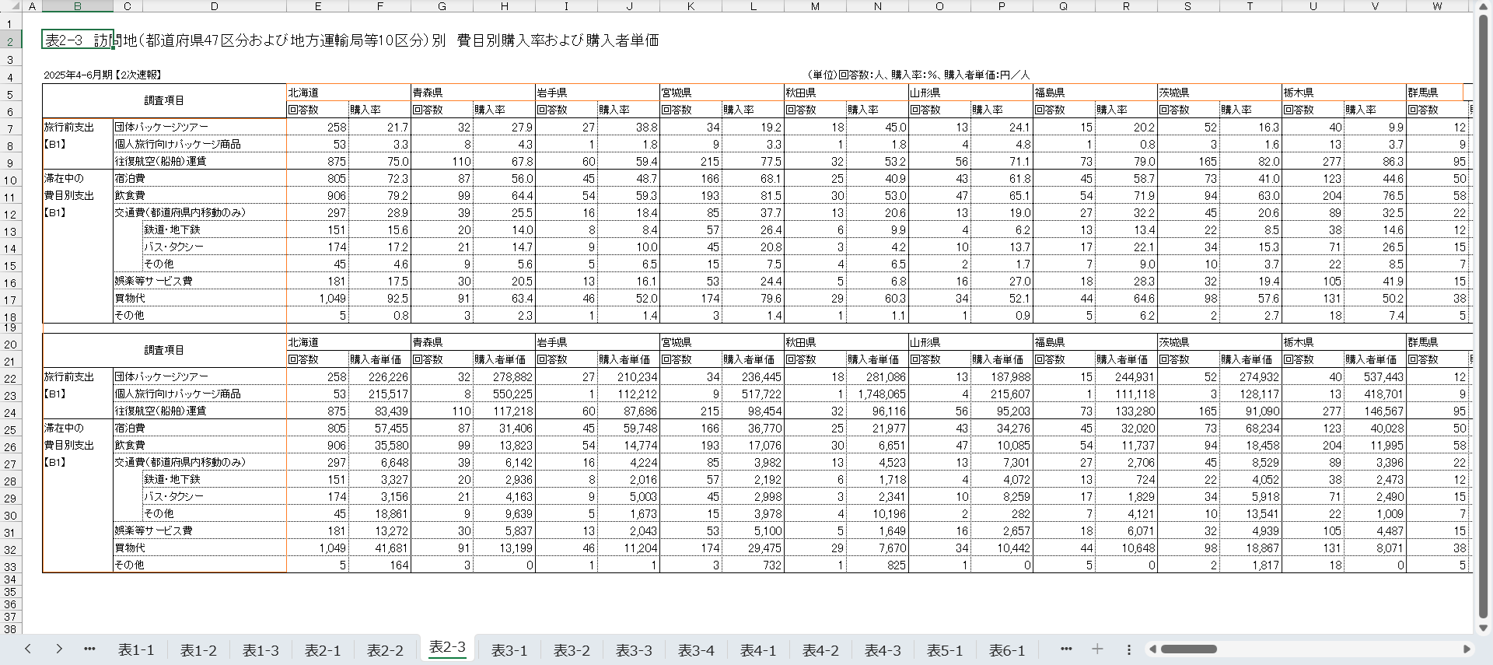Image resolution: width=1493 pixels, height=665 pixels.
Task: Open the 表6-1 sheet tab
Action: 1007,650
